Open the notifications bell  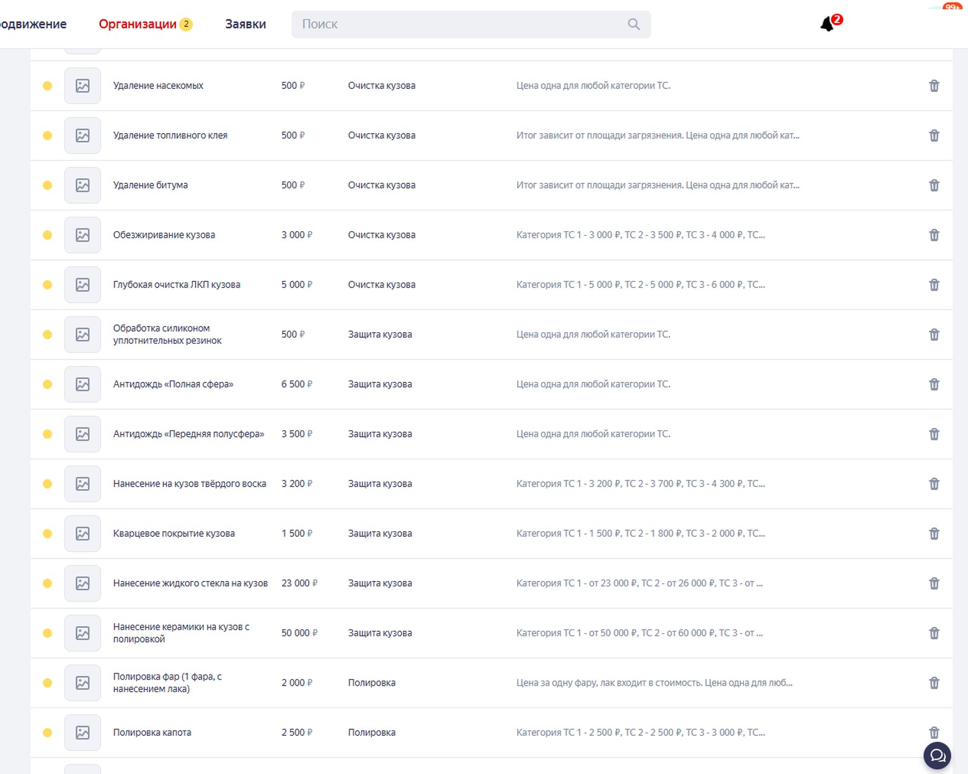pyautogui.click(x=827, y=24)
